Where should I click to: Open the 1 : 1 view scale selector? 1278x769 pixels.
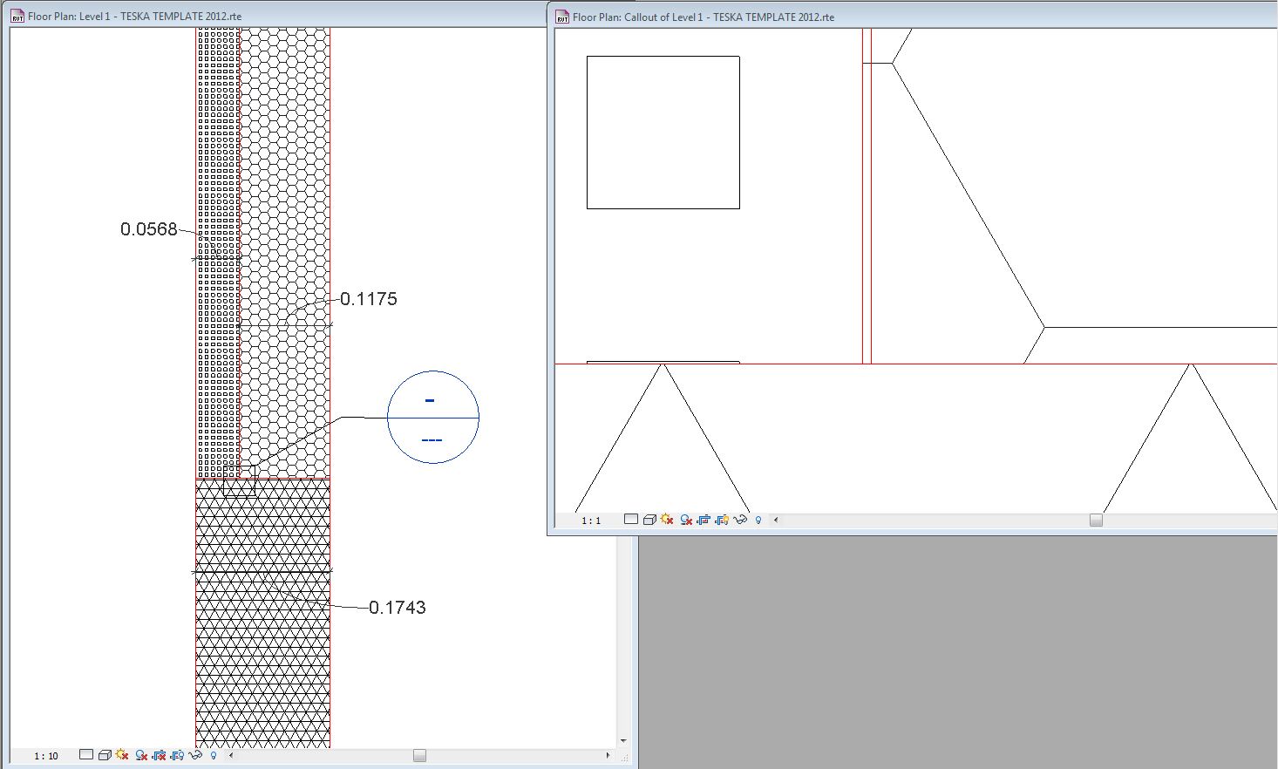click(591, 521)
